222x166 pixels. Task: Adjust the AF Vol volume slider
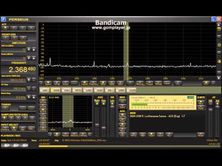(217, 107)
